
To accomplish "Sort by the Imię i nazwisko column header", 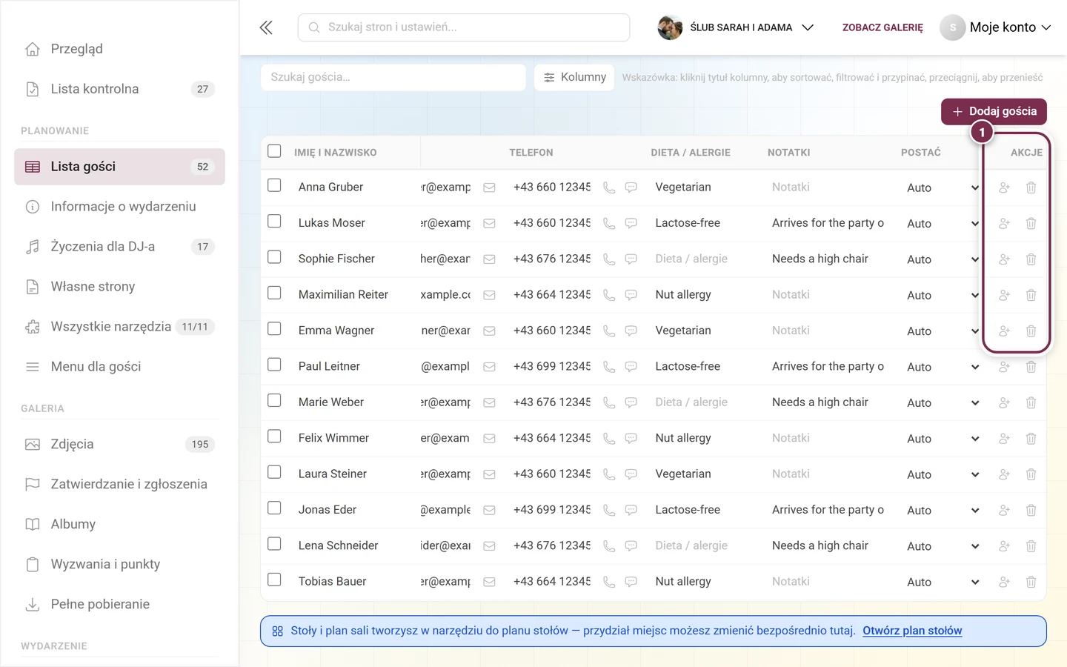I will [x=336, y=153].
